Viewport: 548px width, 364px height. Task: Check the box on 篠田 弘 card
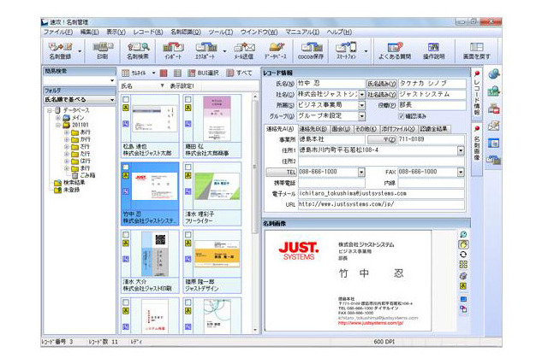click(x=189, y=99)
